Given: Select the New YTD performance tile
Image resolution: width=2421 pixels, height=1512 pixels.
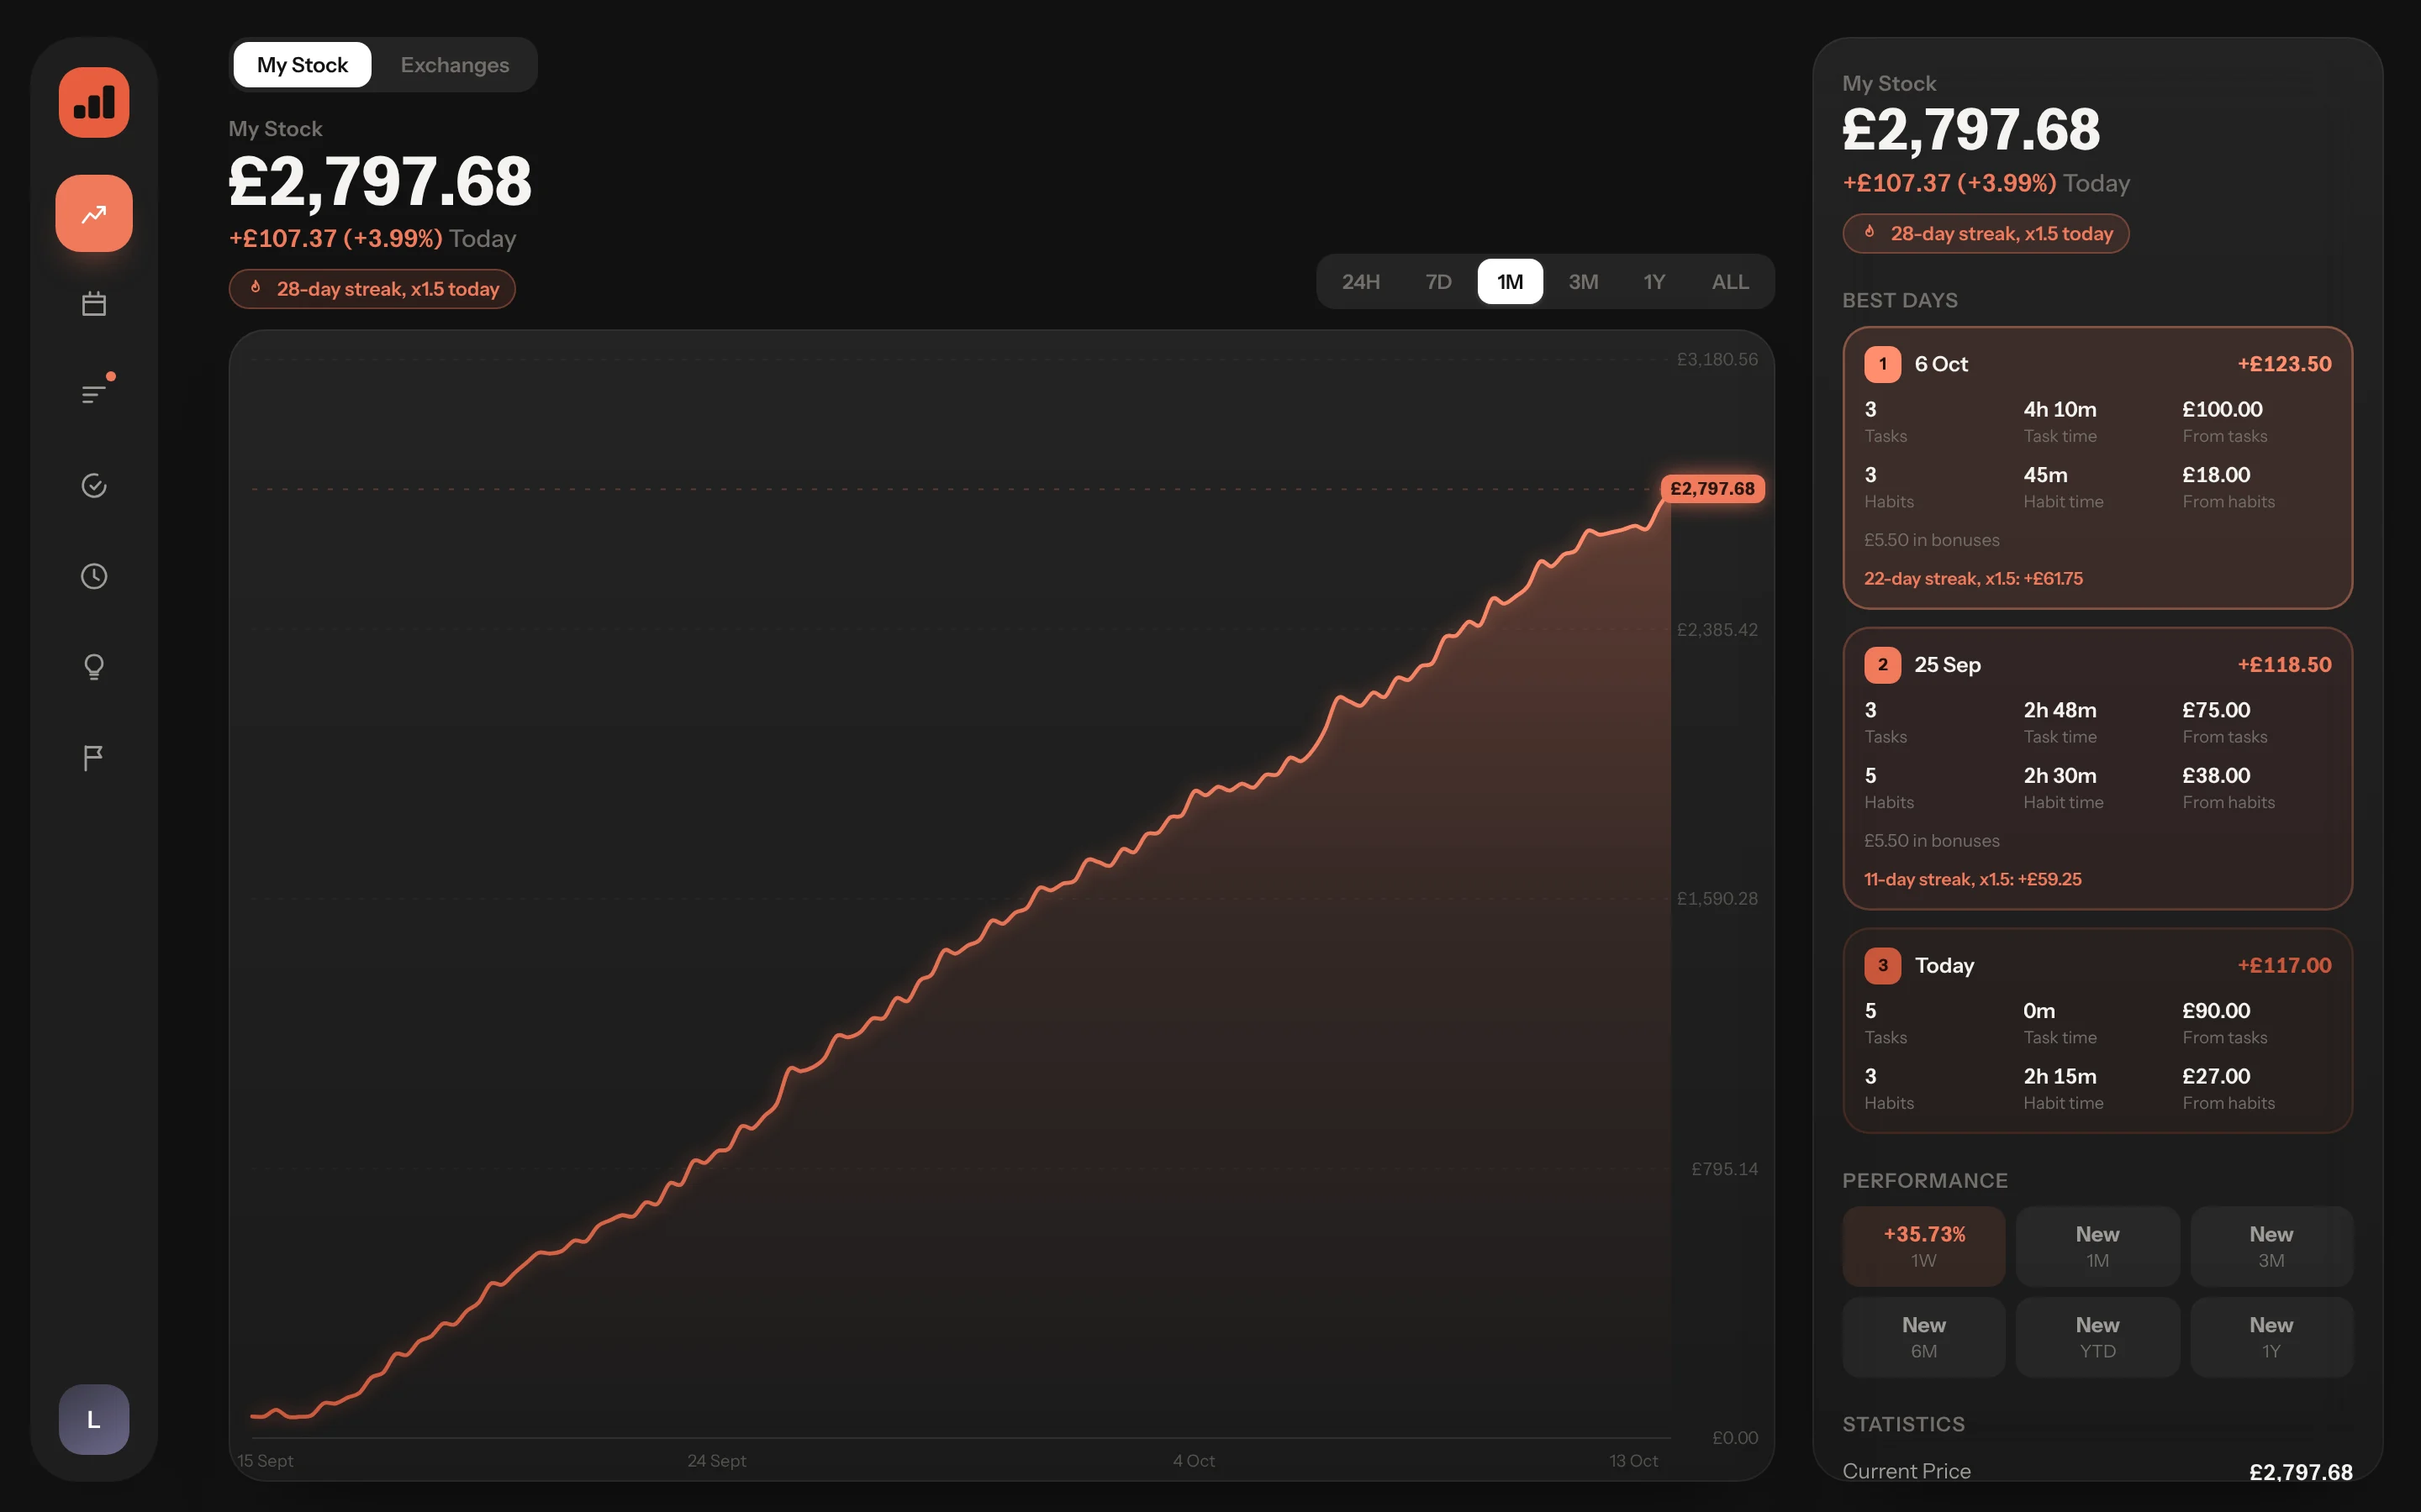Looking at the screenshot, I should 2097,1337.
